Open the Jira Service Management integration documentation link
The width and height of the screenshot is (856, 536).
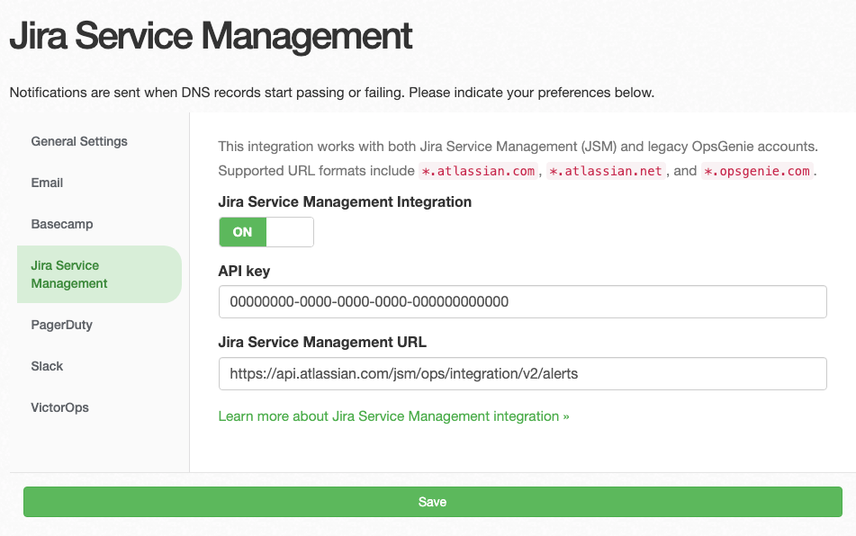[393, 416]
